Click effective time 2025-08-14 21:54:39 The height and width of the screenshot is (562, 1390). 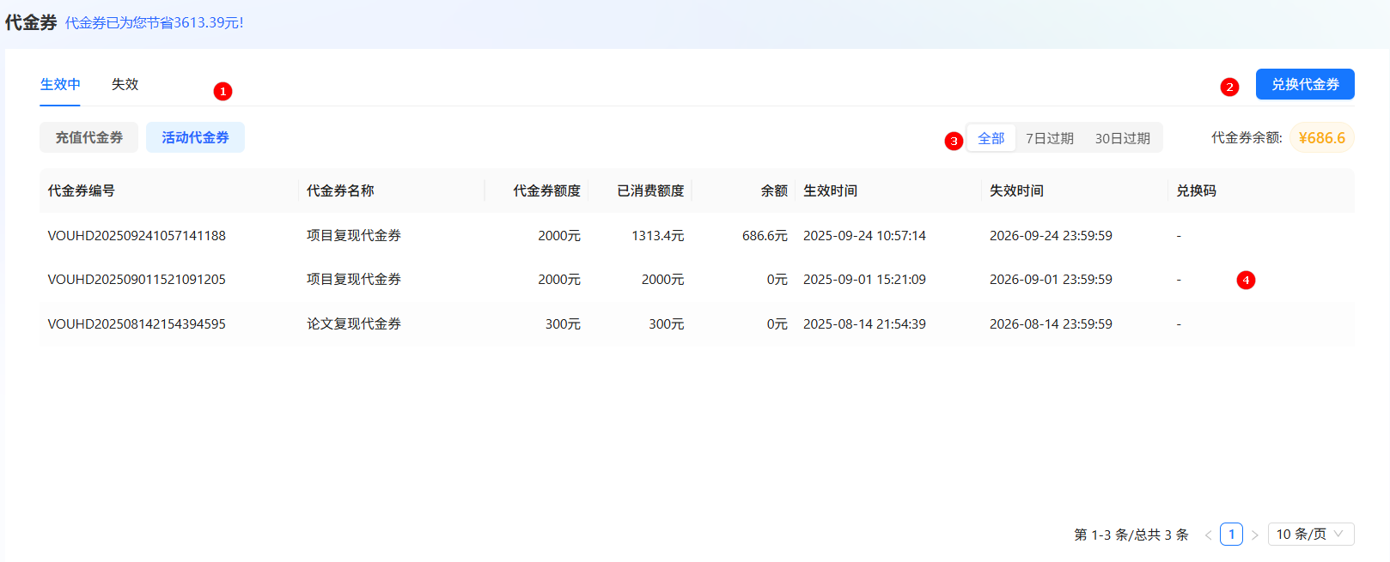pyautogui.click(x=864, y=323)
